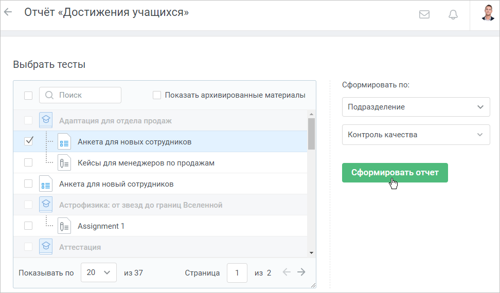Go back using the header arrow
The height and width of the screenshot is (293, 500).
pos(8,12)
